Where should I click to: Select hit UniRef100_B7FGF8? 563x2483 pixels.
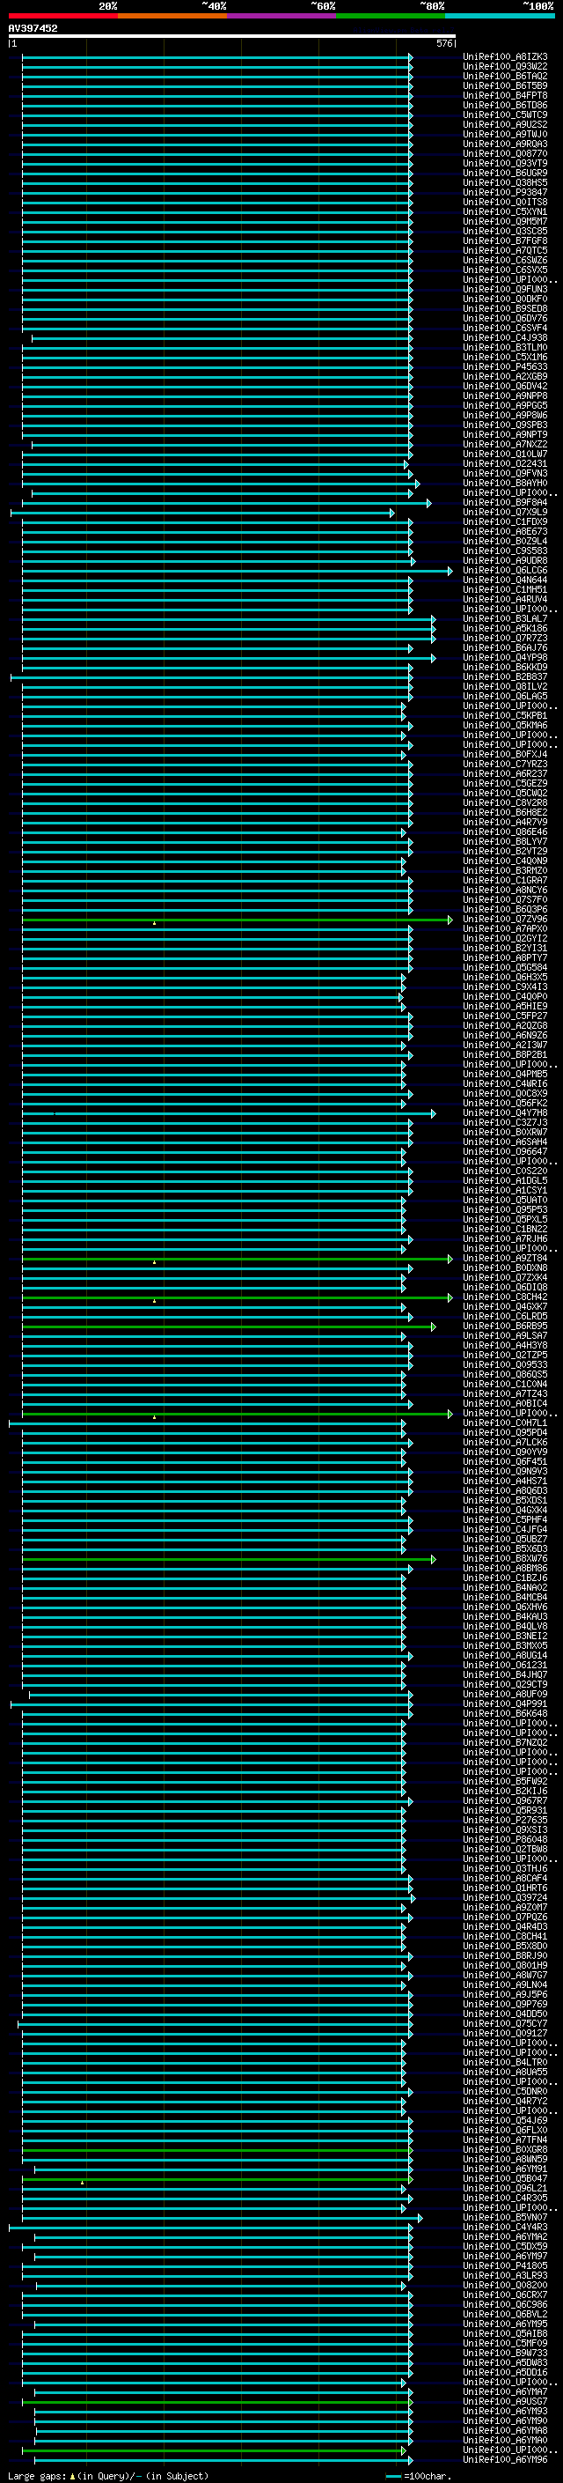point(504,241)
